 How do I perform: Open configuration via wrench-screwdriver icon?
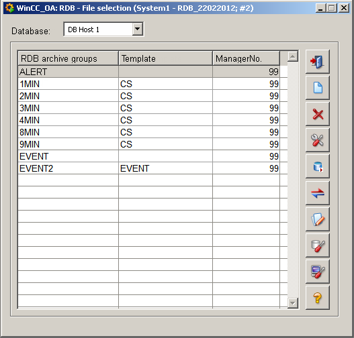click(x=318, y=140)
